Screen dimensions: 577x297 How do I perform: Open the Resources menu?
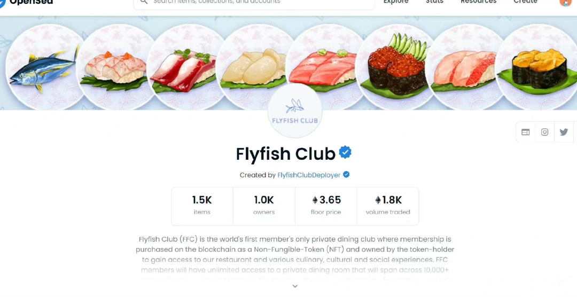(478, 2)
